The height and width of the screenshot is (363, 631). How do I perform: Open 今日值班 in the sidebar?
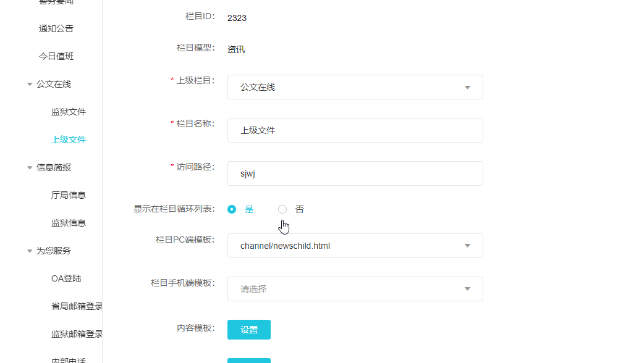point(56,56)
